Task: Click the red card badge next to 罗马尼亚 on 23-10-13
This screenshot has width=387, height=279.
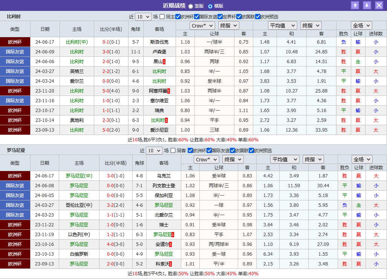Action: 173,254
